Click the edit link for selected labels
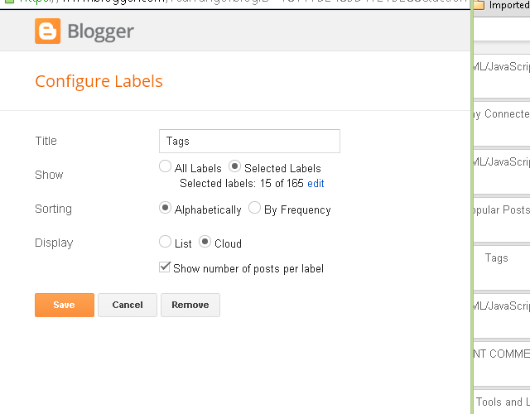This screenshot has height=414, width=530. [316, 183]
